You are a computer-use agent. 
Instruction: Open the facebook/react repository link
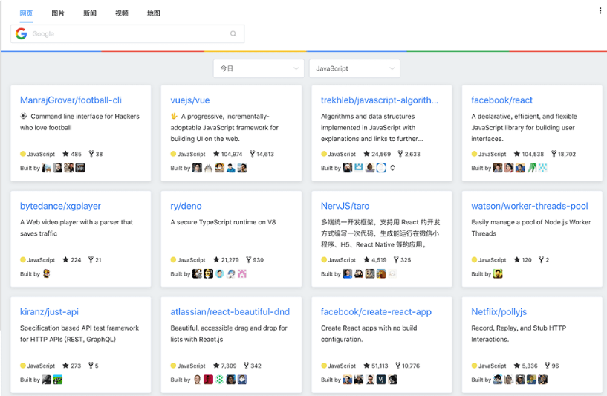pyautogui.click(x=501, y=100)
